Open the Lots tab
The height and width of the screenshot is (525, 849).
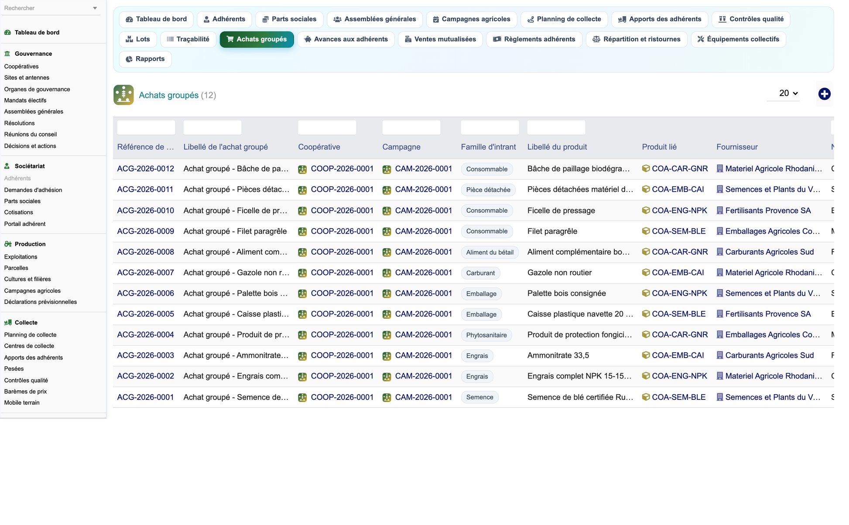(138, 39)
